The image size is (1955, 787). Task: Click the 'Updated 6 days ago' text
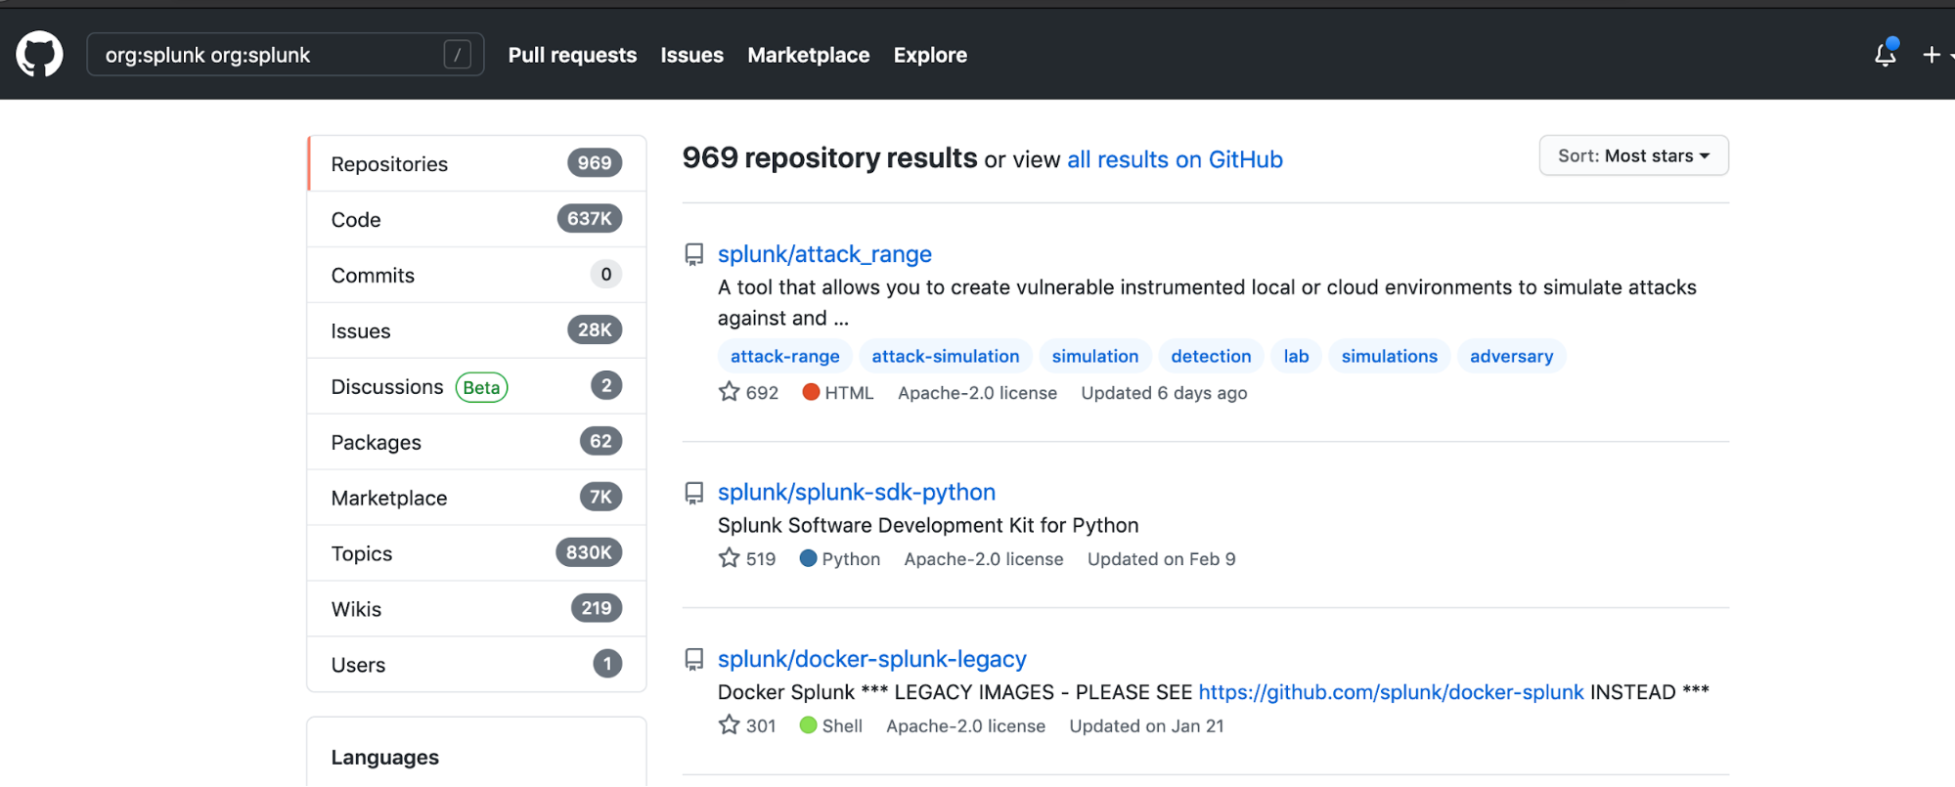(1164, 393)
